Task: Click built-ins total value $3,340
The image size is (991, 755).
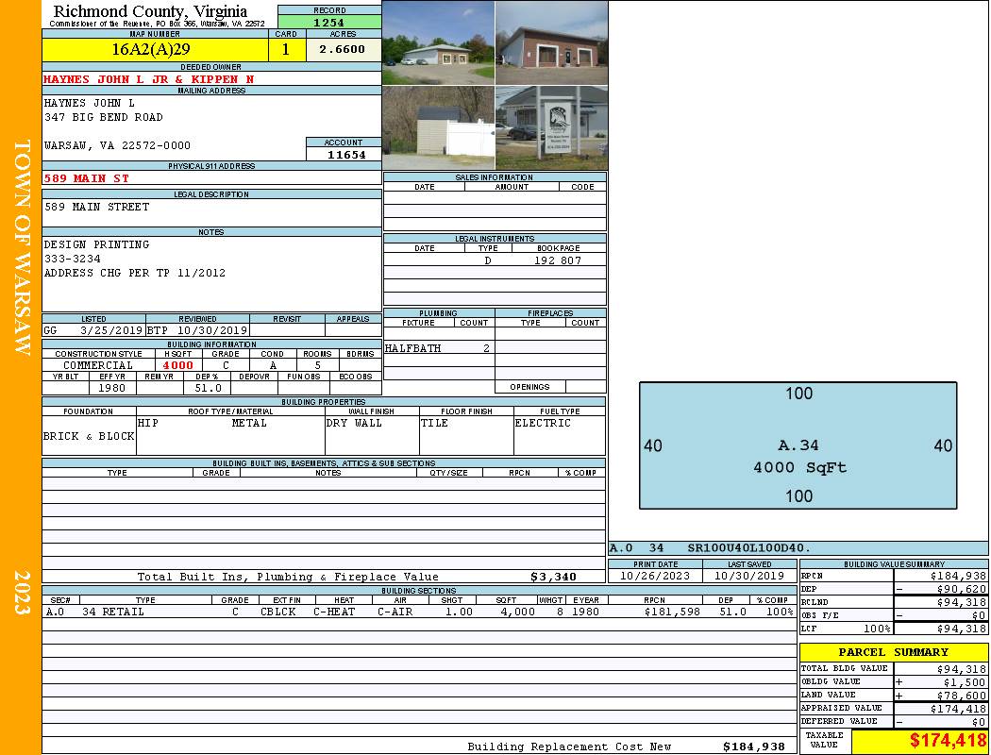Action: pos(553,577)
